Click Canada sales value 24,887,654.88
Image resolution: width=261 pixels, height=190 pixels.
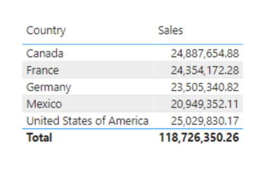point(205,53)
